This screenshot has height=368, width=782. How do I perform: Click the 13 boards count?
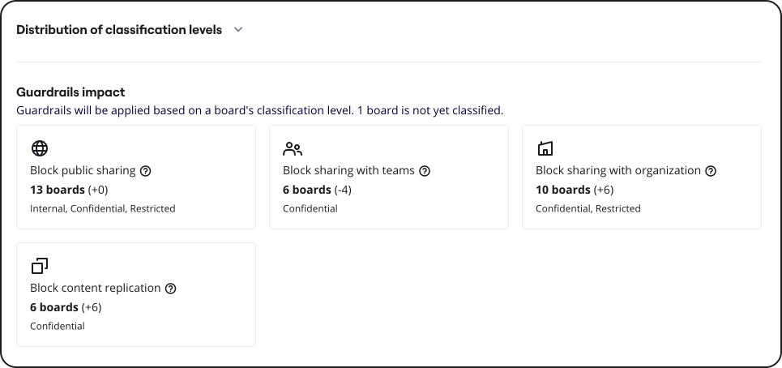[x=58, y=190]
